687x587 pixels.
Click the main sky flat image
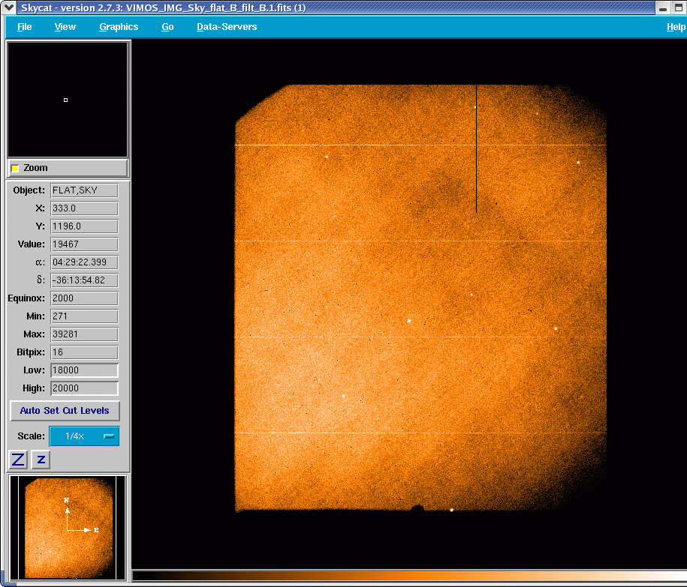point(420,298)
